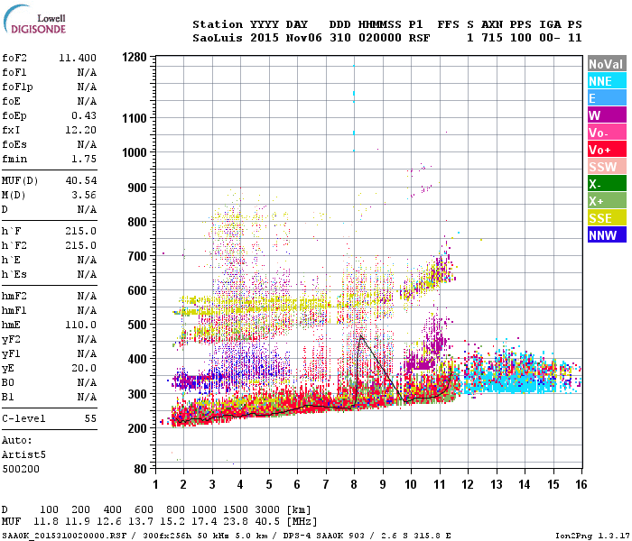This screenshot has width=632, height=541.
Task: Choose the SSE yellow legend swatch
Action: click(x=607, y=218)
